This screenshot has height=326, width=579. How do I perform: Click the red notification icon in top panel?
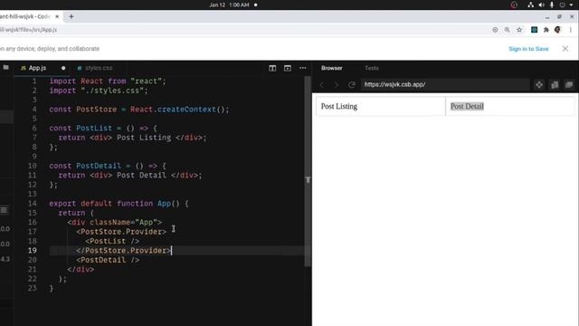pyautogui.click(x=514, y=5)
